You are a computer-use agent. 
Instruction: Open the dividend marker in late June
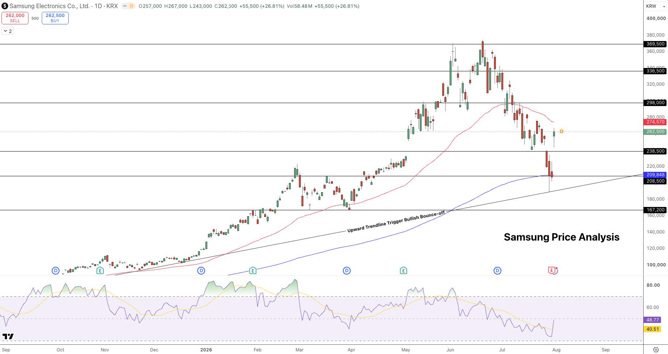click(x=497, y=270)
